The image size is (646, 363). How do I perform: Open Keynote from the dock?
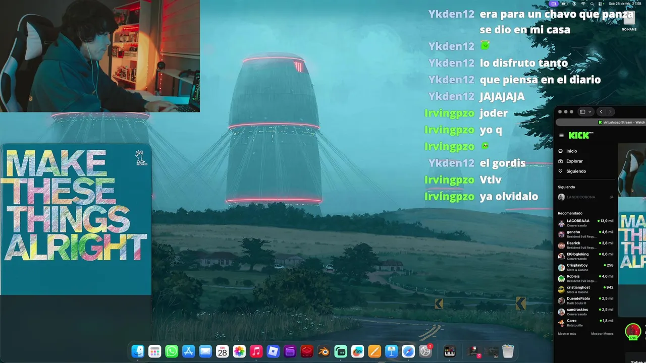[x=392, y=351]
